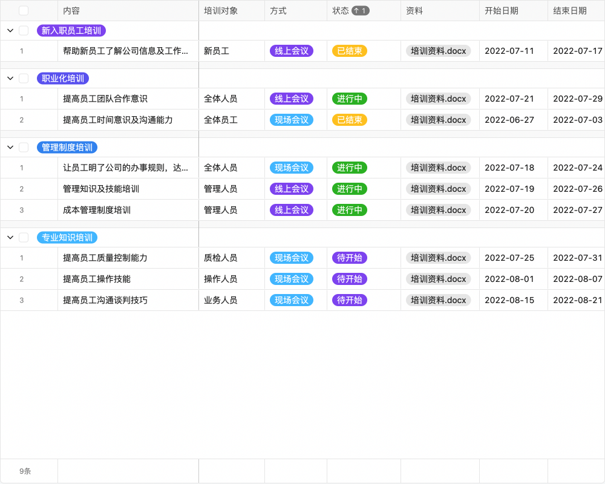Collapse the 专业知识培训 group
This screenshot has height=484, width=605.
(9, 237)
